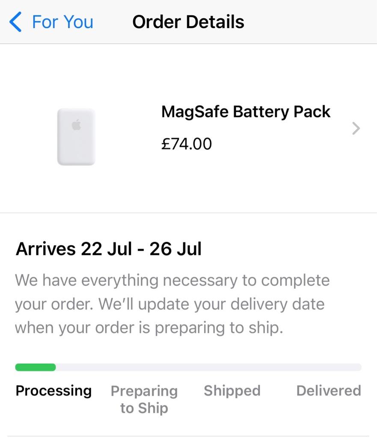377x438 pixels.
Task: Tap the 'We have everything necessary' text line
Action: click(172, 281)
